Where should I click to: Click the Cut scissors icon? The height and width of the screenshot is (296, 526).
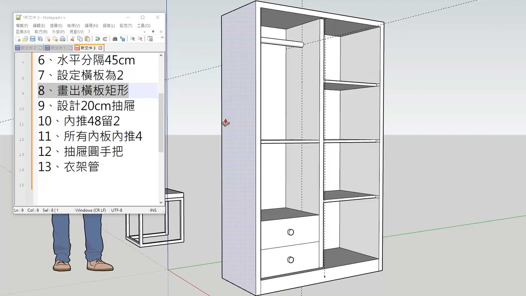[73, 39]
